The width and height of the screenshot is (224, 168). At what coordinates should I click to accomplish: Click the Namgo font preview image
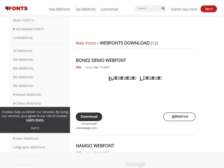(x=135, y=164)
